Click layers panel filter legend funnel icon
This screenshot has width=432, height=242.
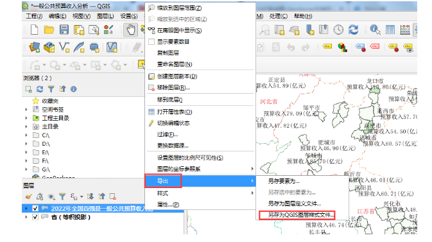point(62,196)
